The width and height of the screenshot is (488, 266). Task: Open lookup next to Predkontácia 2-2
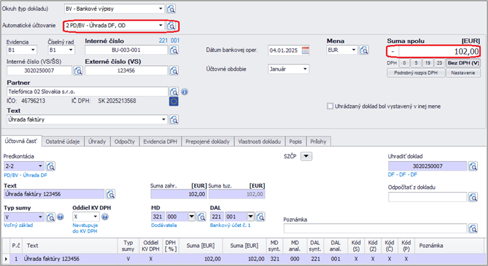point(51,166)
